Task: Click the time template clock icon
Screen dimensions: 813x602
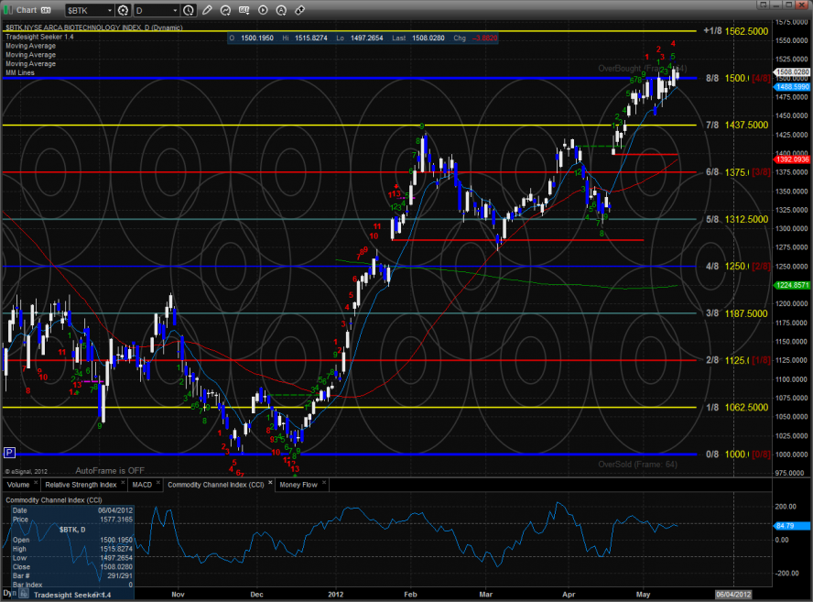Action: (189, 10)
